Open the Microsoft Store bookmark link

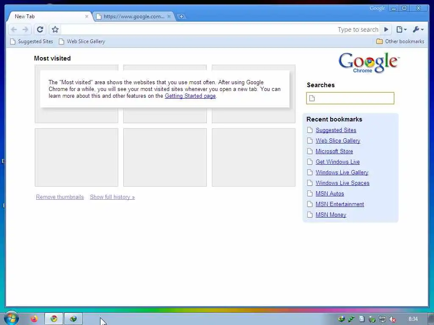coord(334,151)
